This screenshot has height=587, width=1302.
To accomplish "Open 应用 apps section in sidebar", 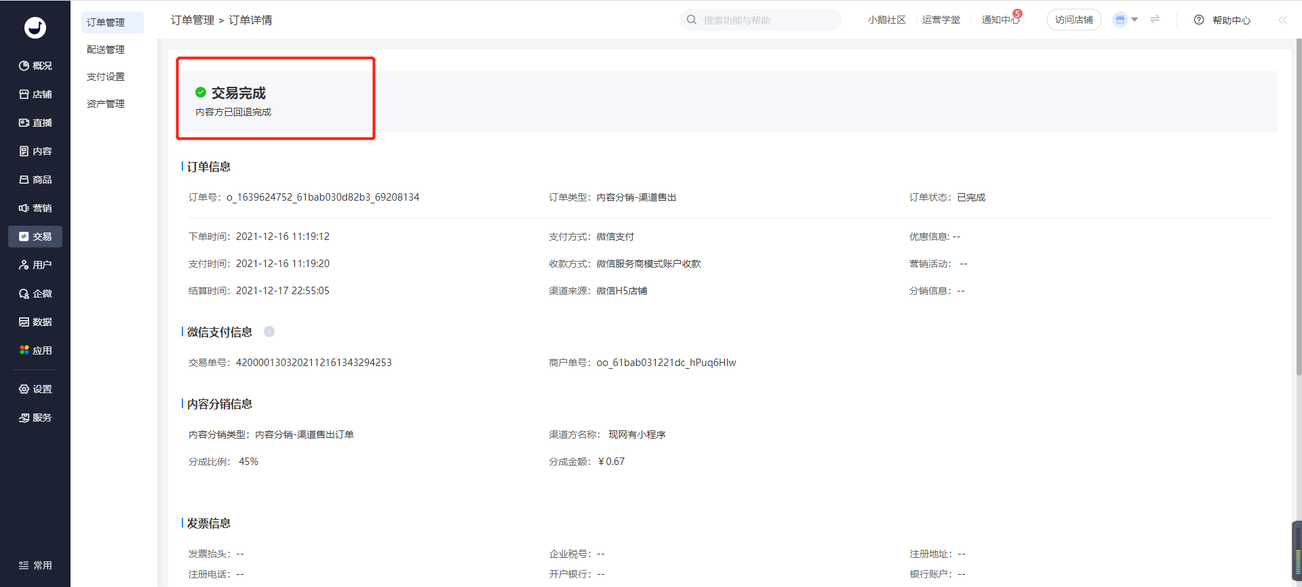I will tap(35, 350).
